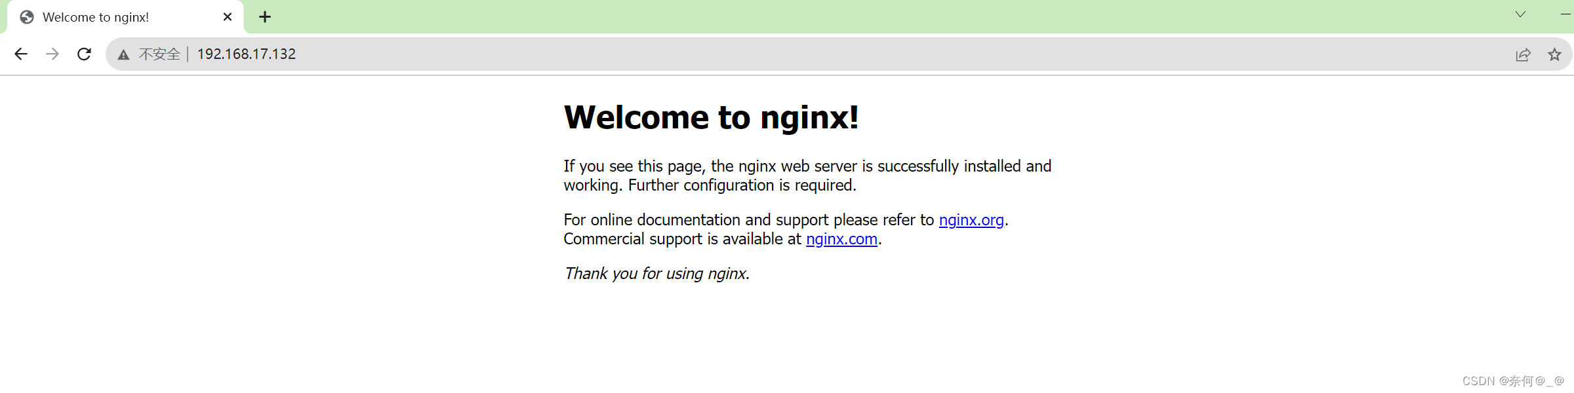Viewport: 1574px width, 393px height.
Task: Click the grayed-out forward arrow
Action: click(52, 54)
